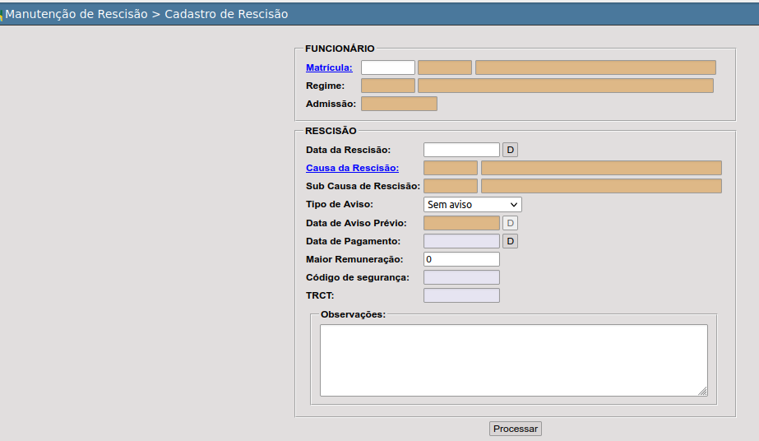759x441 pixels.
Task: Focus the white Matrícula input field
Action: point(387,67)
